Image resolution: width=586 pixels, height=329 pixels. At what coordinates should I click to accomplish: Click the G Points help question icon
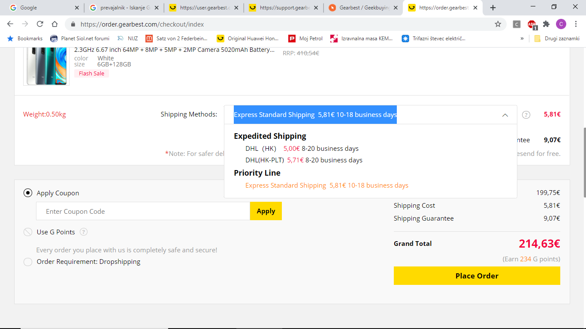tap(84, 232)
